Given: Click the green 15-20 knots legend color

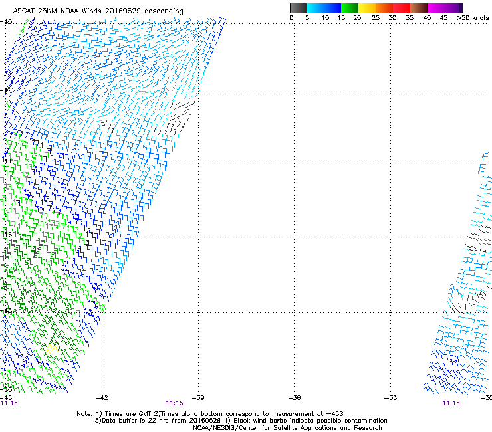Looking at the screenshot, I should click(x=350, y=8).
